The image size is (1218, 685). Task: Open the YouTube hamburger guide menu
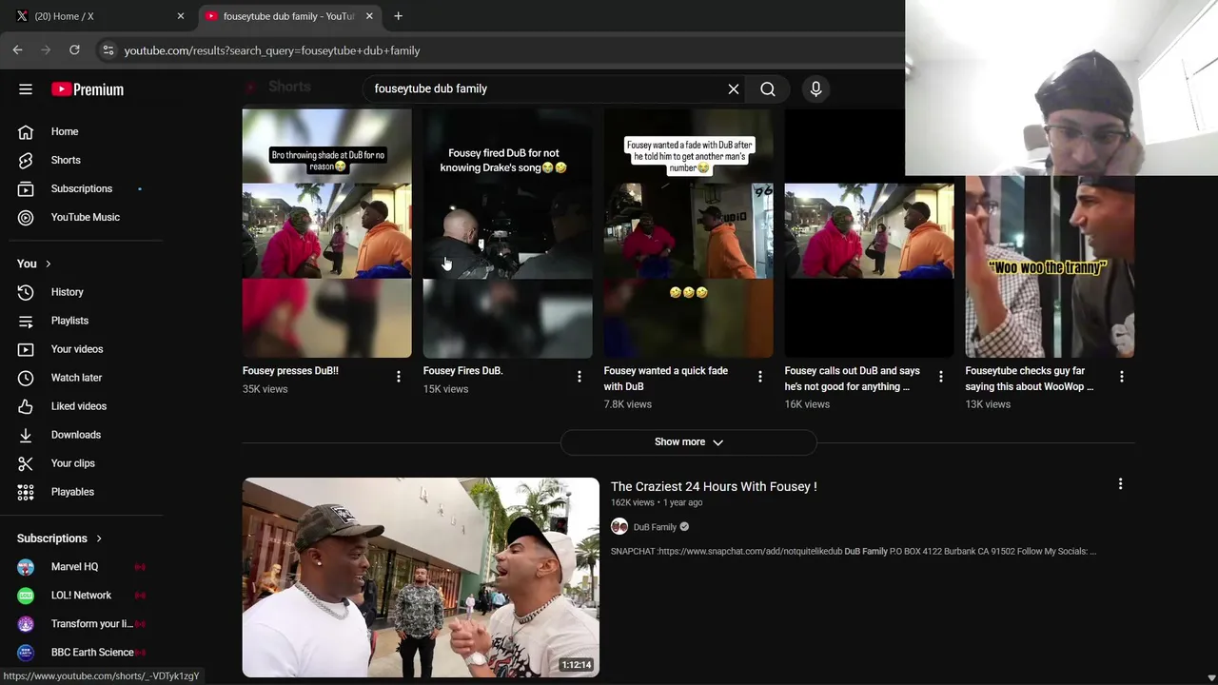tap(26, 89)
